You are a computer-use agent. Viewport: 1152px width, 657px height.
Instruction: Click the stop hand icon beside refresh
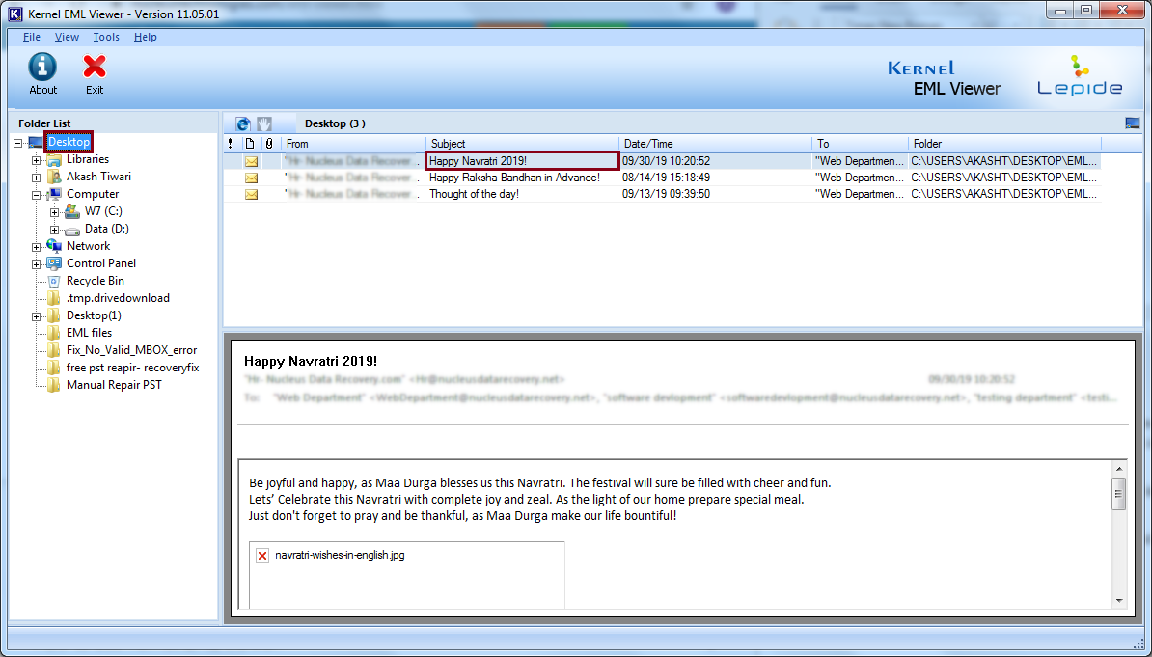264,123
